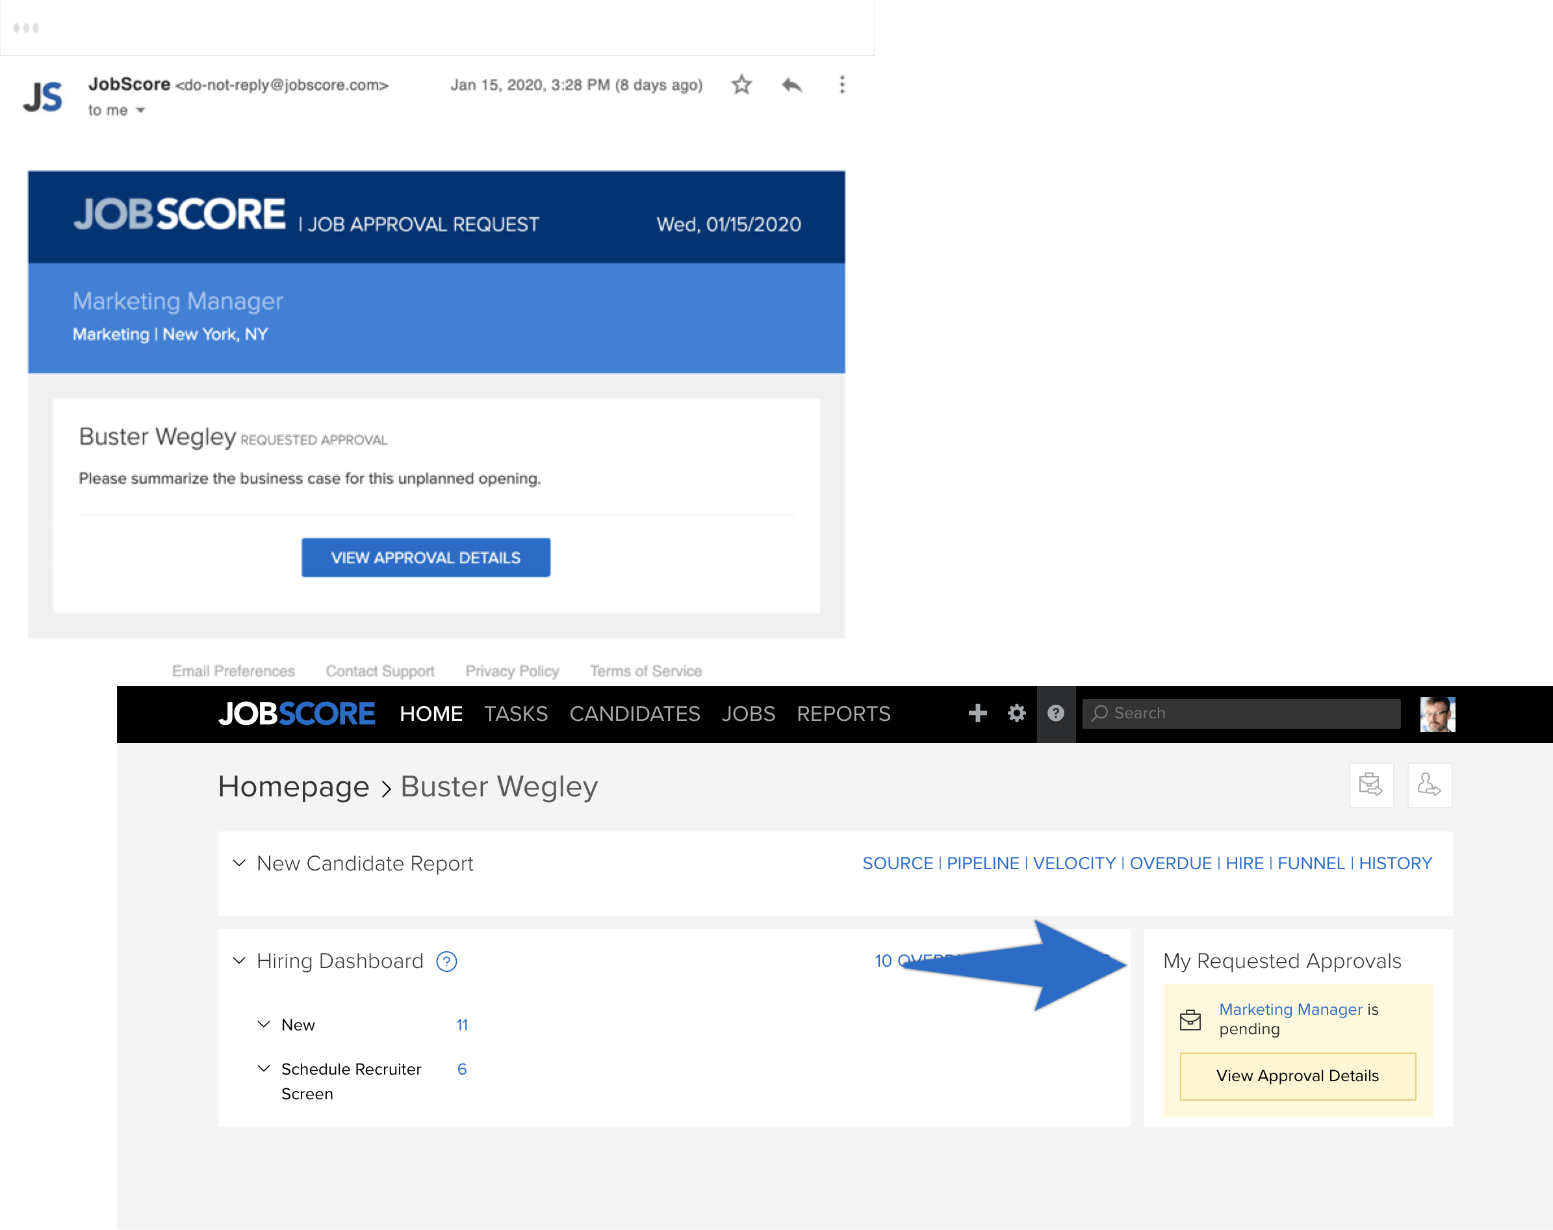Click the JobScore logo in navbar

tap(296, 714)
